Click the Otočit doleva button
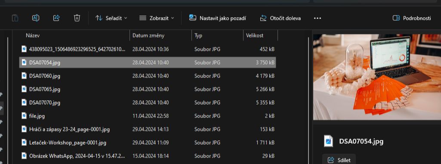Screen dimensions: 441x164 click(x=281, y=18)
